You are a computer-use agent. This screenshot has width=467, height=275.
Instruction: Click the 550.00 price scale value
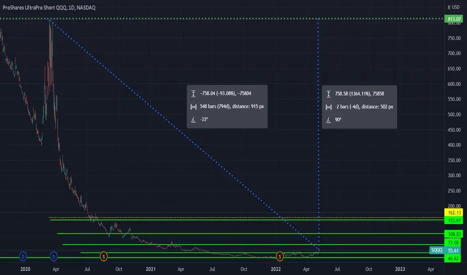coord(454,99)
